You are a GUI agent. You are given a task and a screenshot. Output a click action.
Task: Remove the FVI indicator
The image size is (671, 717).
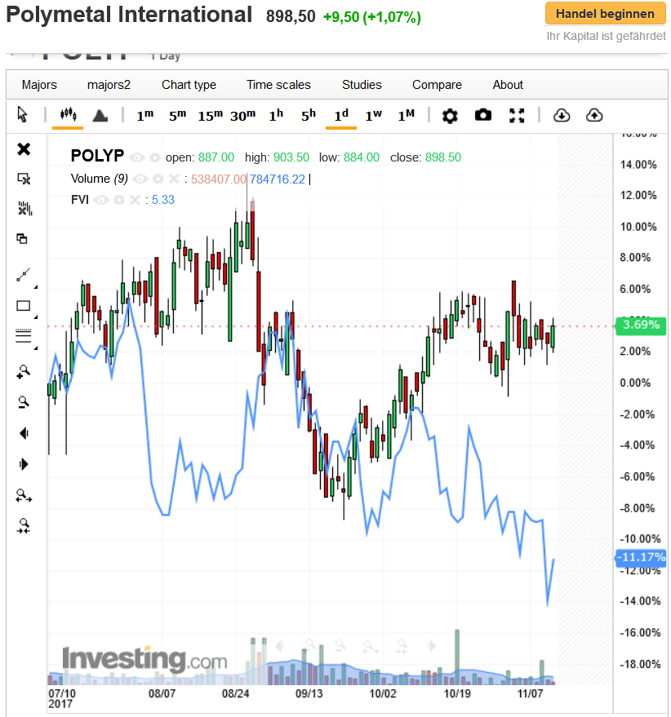pyautogui.click(x=135, y=200)
